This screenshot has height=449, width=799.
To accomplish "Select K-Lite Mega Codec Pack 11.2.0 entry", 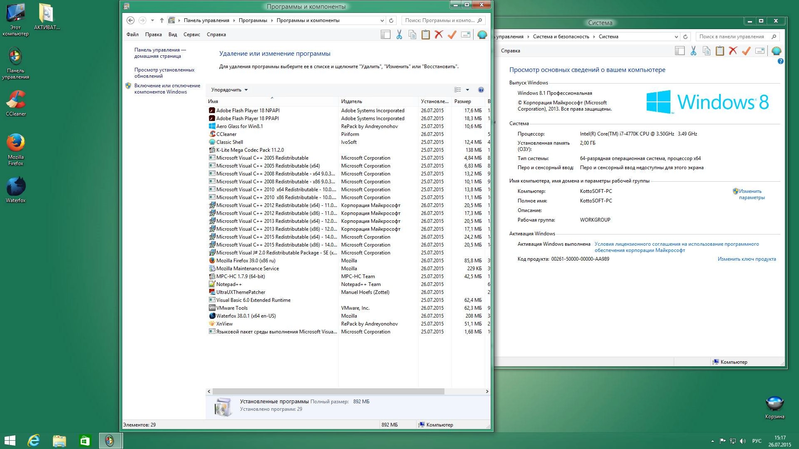I will [x=347, y=150].
